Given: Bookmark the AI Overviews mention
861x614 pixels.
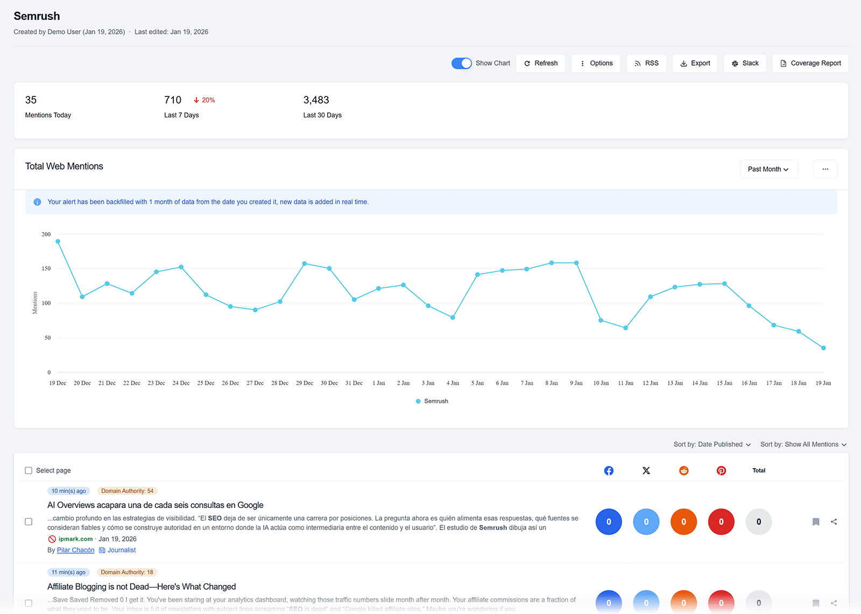Looking at the screenshot, I should [x=816, y=521].
